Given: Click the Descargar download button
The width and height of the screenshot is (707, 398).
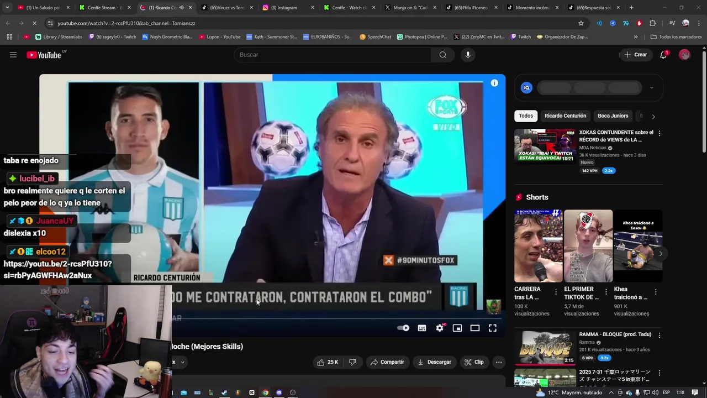Looking at the screenshot, I should [435, 362].
